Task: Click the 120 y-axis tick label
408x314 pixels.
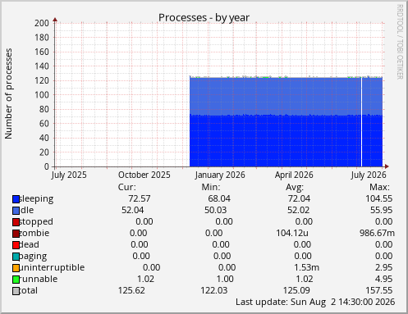Action: [42, 80]
